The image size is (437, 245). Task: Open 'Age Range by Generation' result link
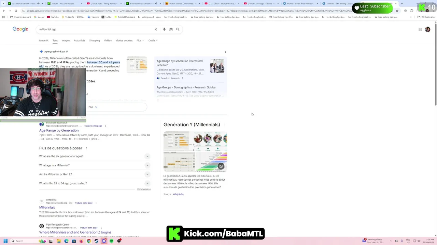click(59, 130)
